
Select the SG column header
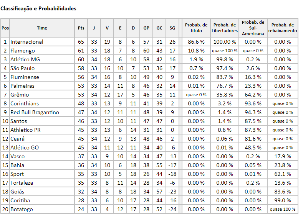coord(172,28)
